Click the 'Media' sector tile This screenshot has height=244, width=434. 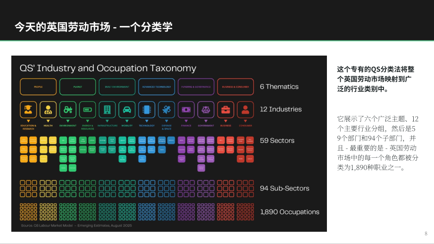241,159
